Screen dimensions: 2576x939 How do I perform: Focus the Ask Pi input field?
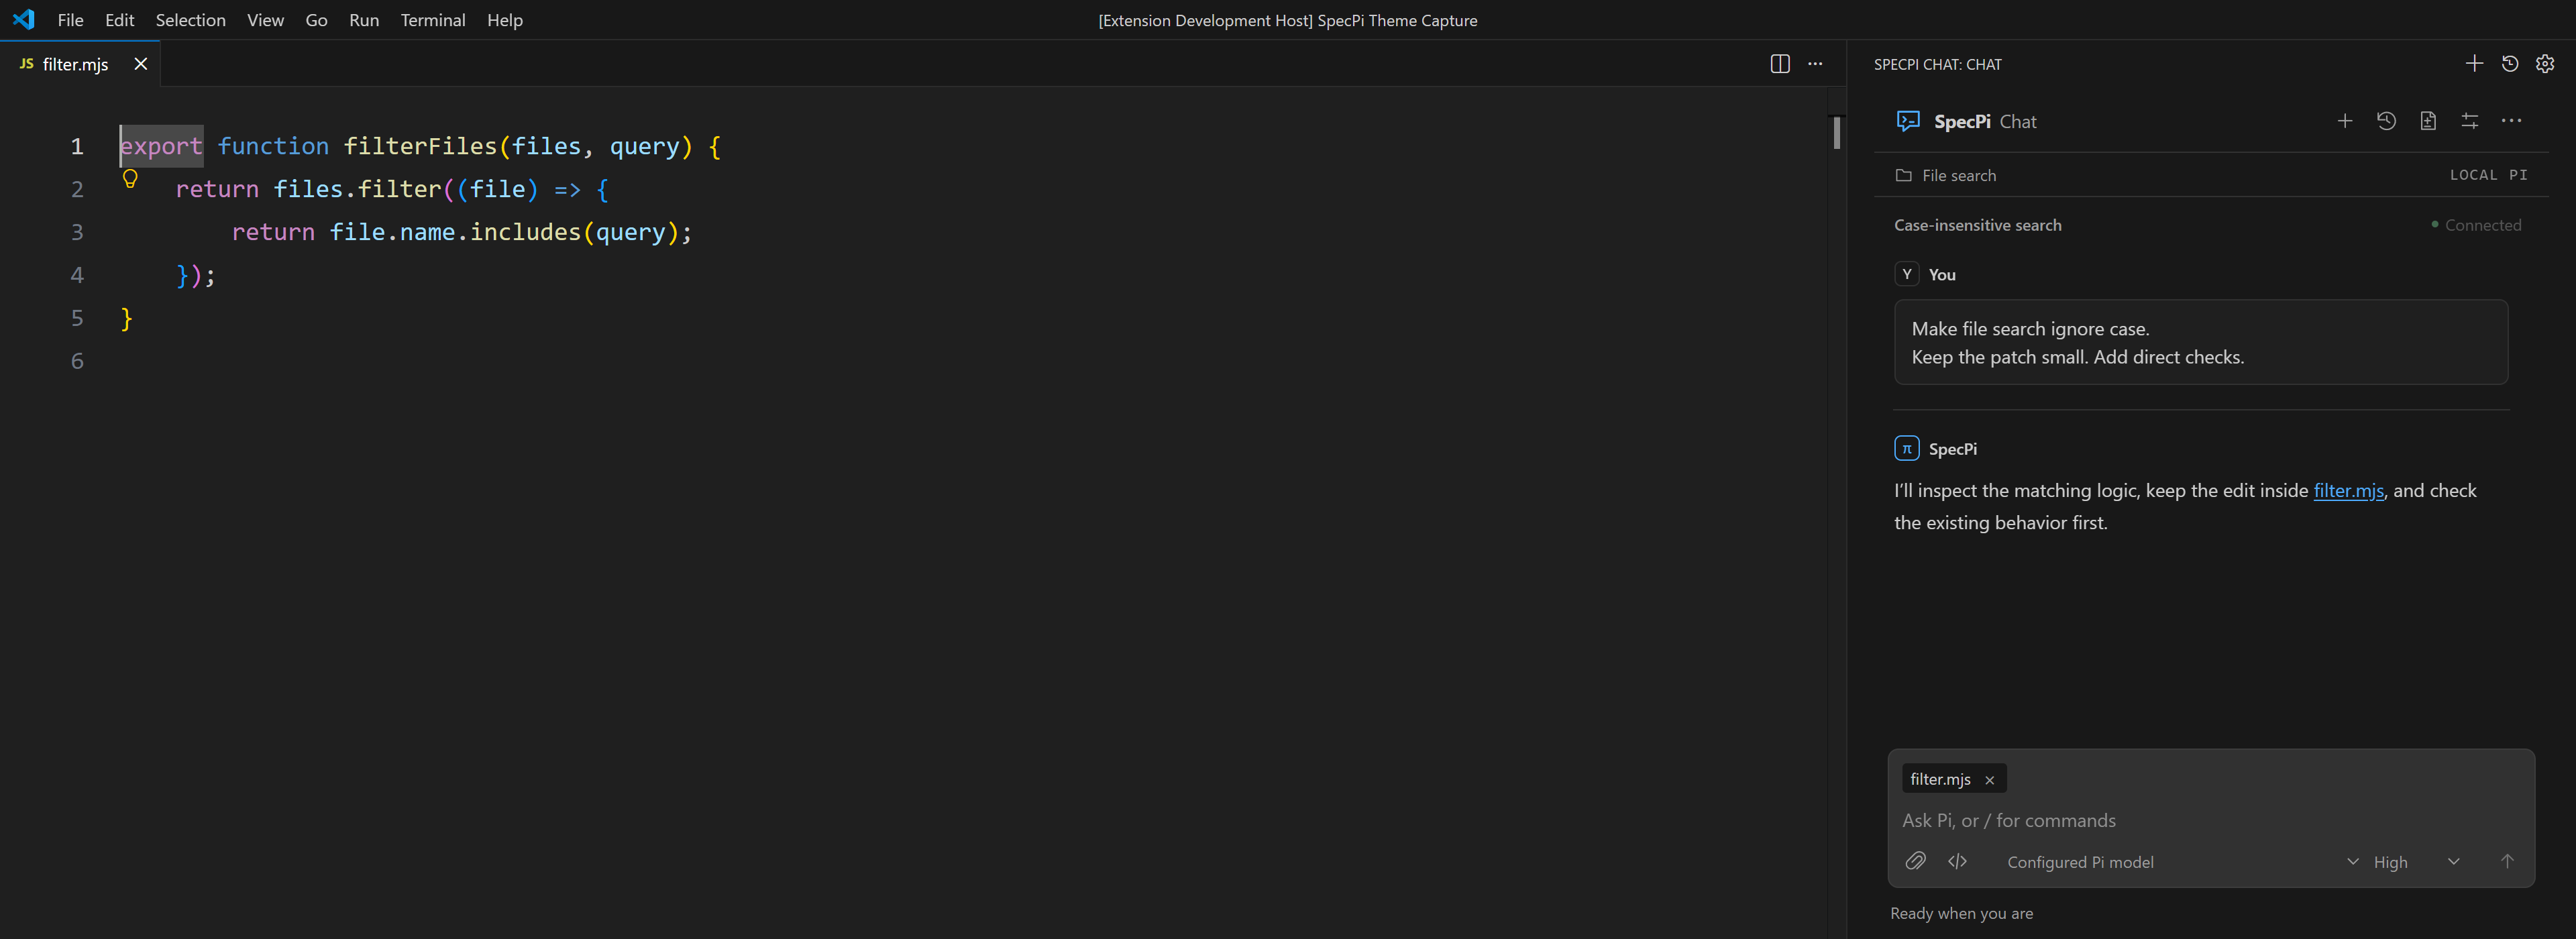click(2210, 820)
